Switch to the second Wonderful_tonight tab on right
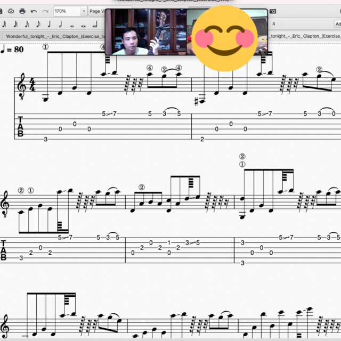The height and width of the screenshot is (341, 341). point(304,36)
